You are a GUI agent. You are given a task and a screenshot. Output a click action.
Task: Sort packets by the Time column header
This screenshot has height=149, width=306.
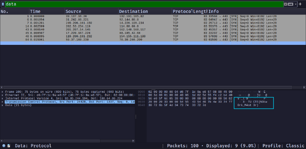point(47,11)
